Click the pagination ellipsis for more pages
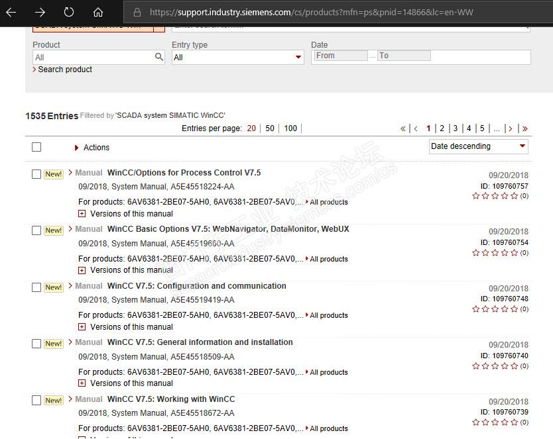The height and width of the screenshot is (439, 553). click(497, 129)
